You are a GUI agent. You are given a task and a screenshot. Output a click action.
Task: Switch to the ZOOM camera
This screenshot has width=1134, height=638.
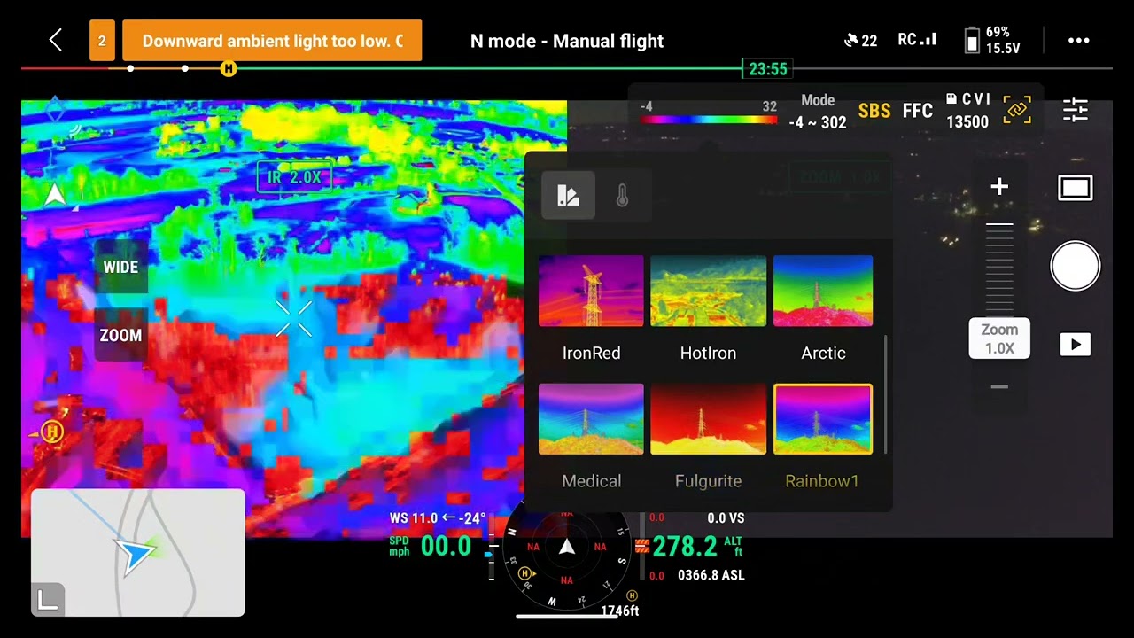click(x=120, y=335)
